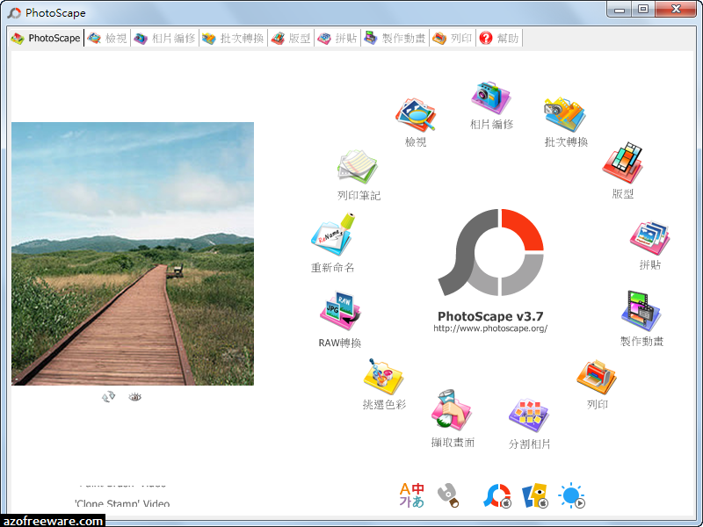Switch to the PhotoScape tab
This screenshot has height=527, width=703.
[x=47, y=38]
